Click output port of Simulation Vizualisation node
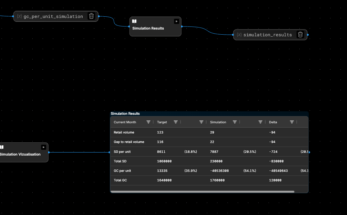 (49, 152)
